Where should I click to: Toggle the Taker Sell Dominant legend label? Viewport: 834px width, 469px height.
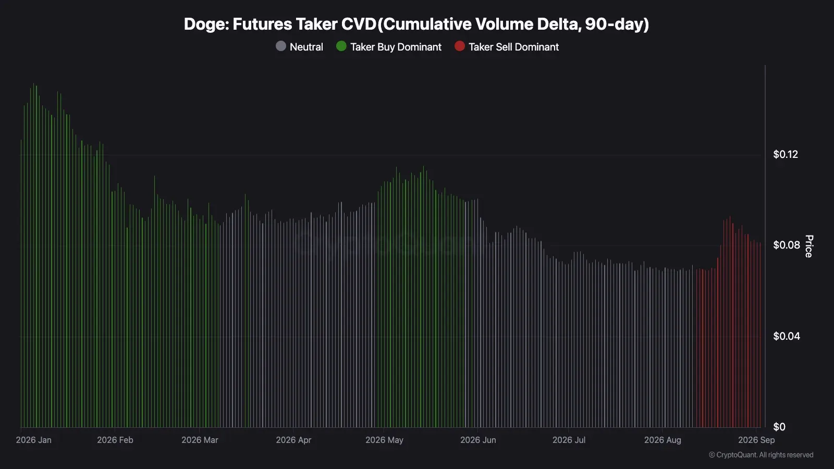click(x=513, y=47)
